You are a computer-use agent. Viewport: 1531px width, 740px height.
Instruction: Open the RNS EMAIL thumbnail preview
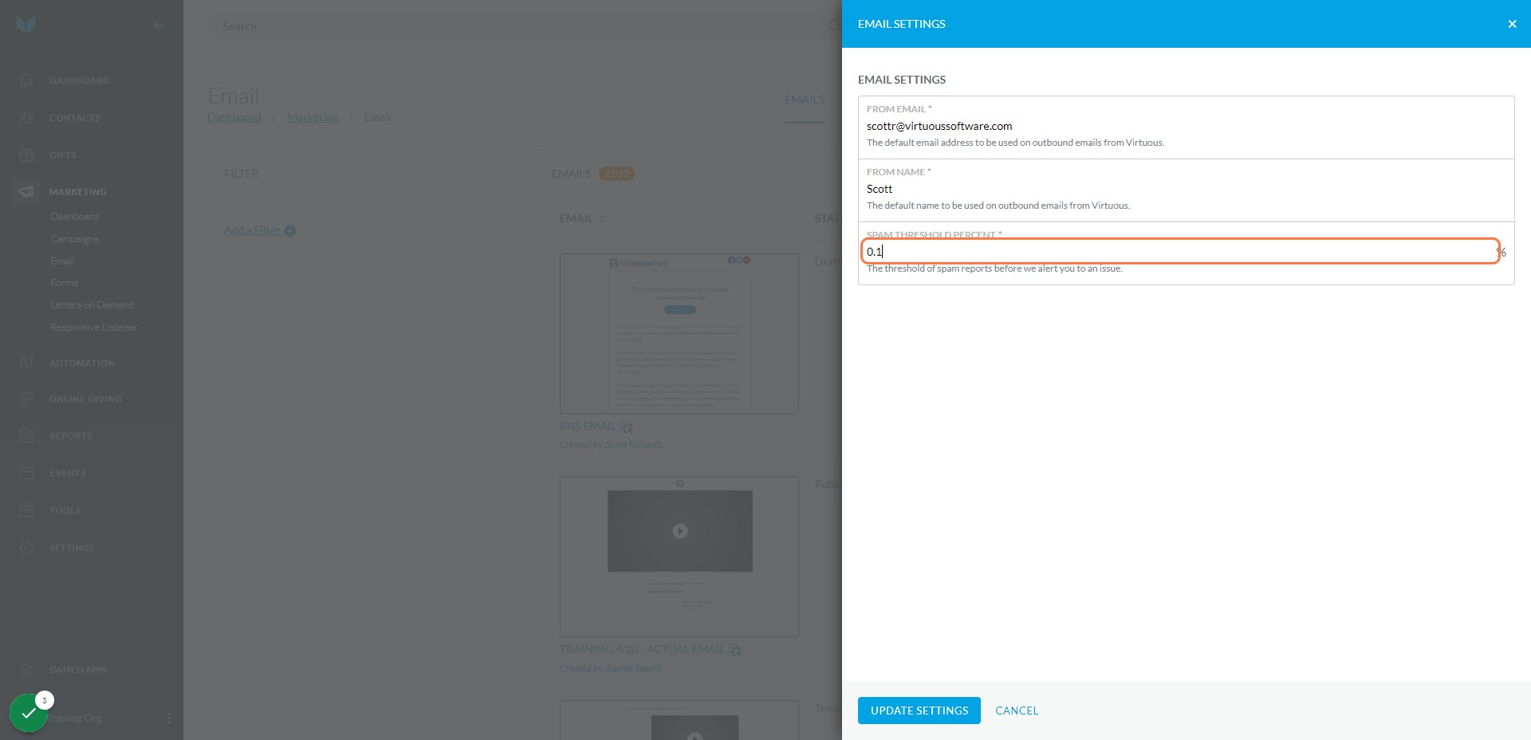[679, 334]
